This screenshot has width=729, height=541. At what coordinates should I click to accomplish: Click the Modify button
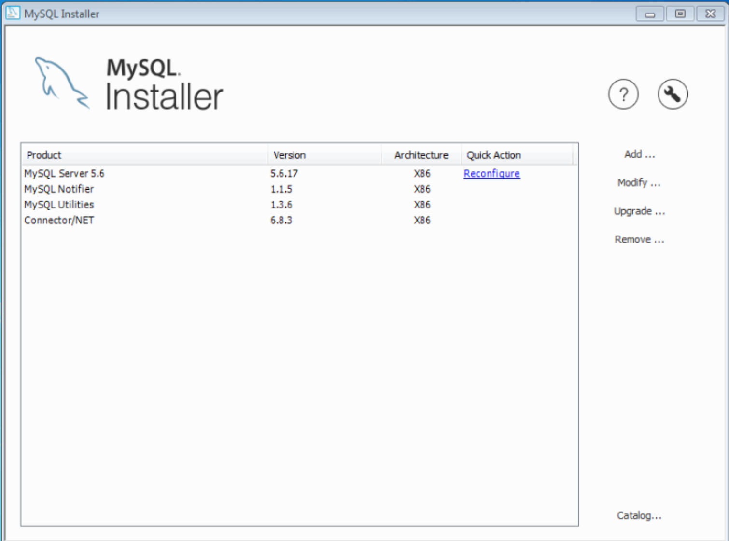pos(638,183)
